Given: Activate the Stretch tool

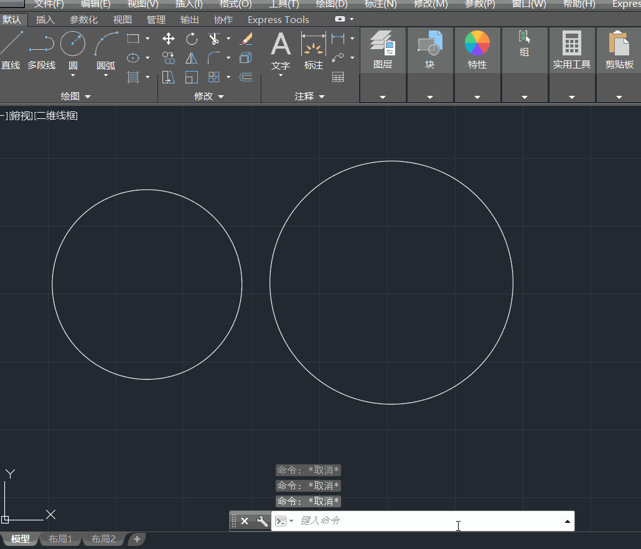Looking at the screenshot, I should 169,77.
